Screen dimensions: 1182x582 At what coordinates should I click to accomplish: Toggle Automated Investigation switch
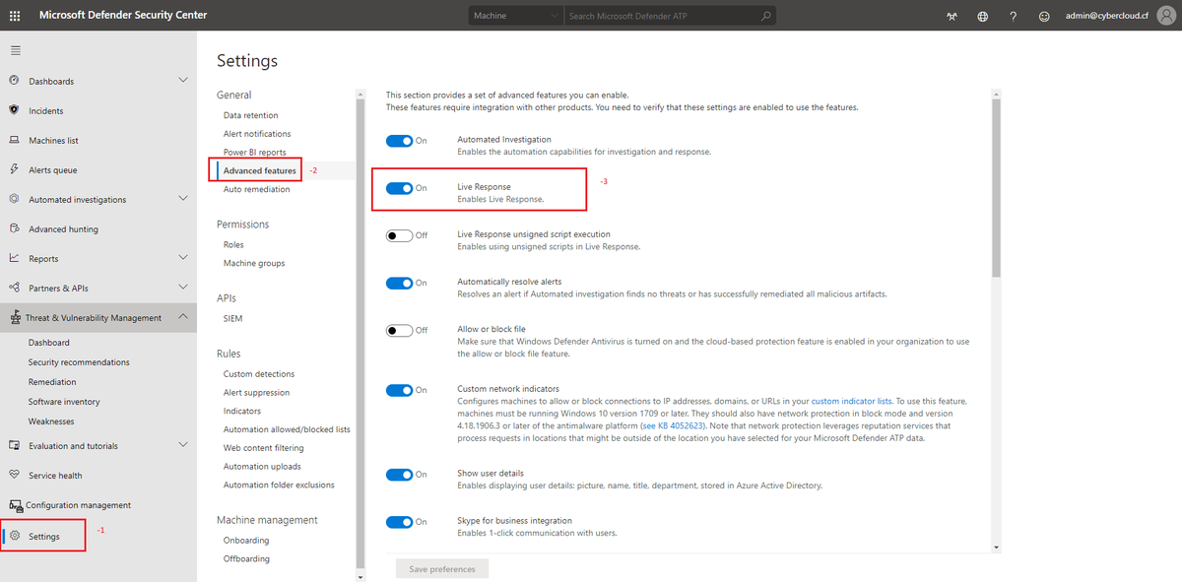pos(399,141)
